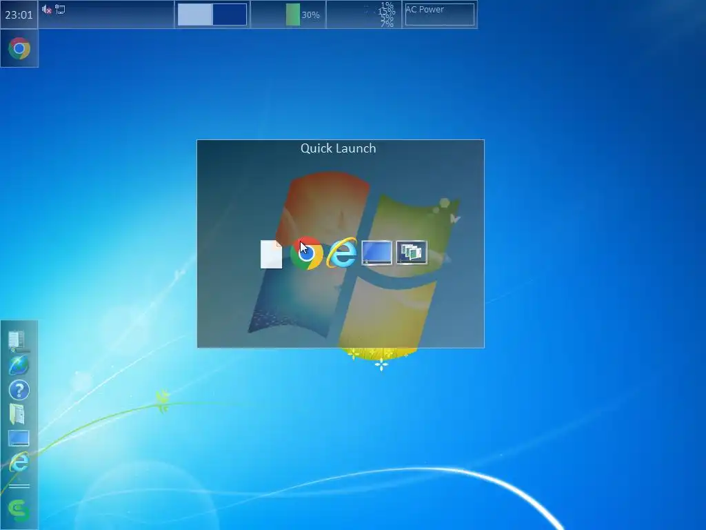Viewport: 706px width, 530px height.
Task: Launch Internet Explorer from Quick Launch
Action: tap(341, 253)
